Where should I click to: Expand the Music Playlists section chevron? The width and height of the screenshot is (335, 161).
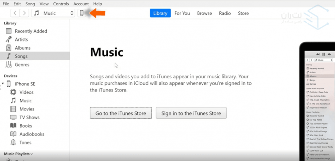32,154
